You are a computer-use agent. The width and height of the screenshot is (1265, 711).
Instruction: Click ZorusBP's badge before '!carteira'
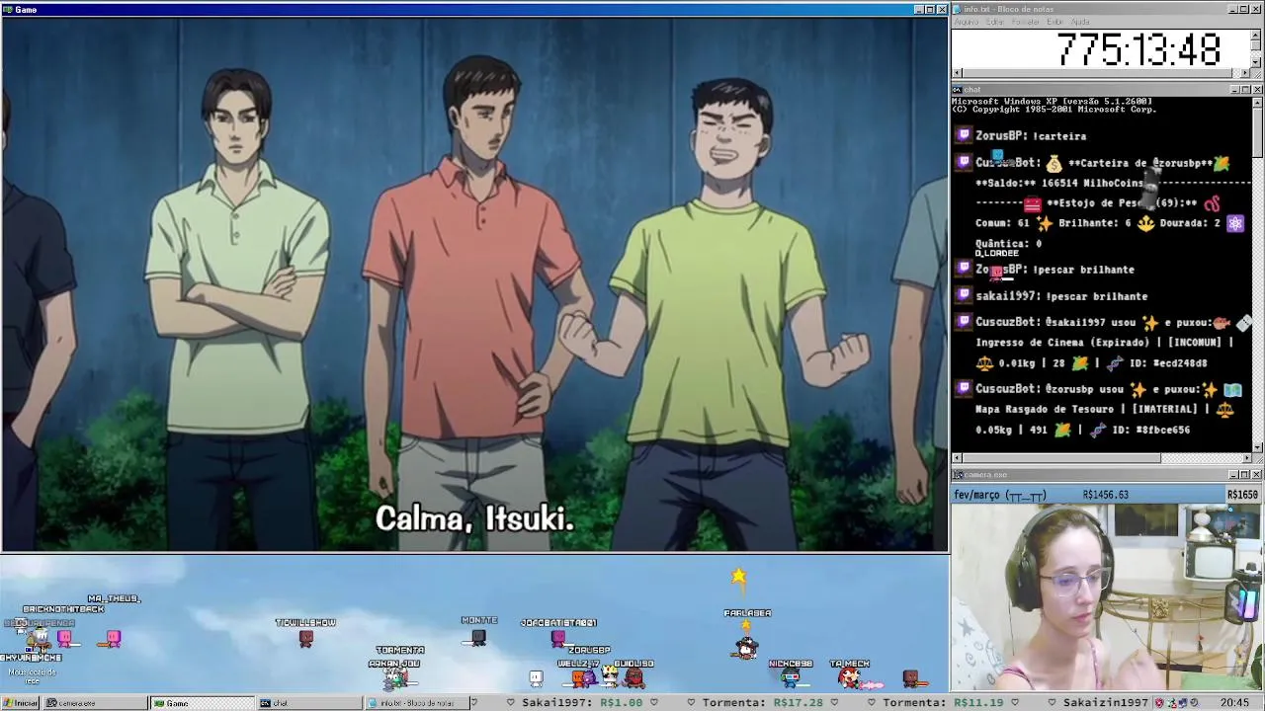tap(964, 135)
